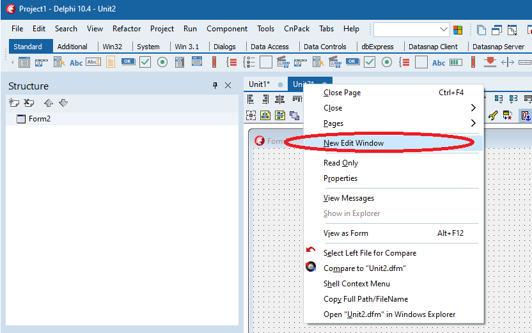Pick the track bar ruler component icon
Image resolution: width=532 pixels, height=333 pixels.
[x=490, y=63]
